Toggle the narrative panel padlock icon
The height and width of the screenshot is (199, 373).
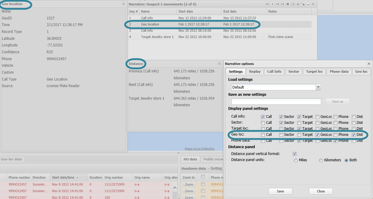[303, 4]
